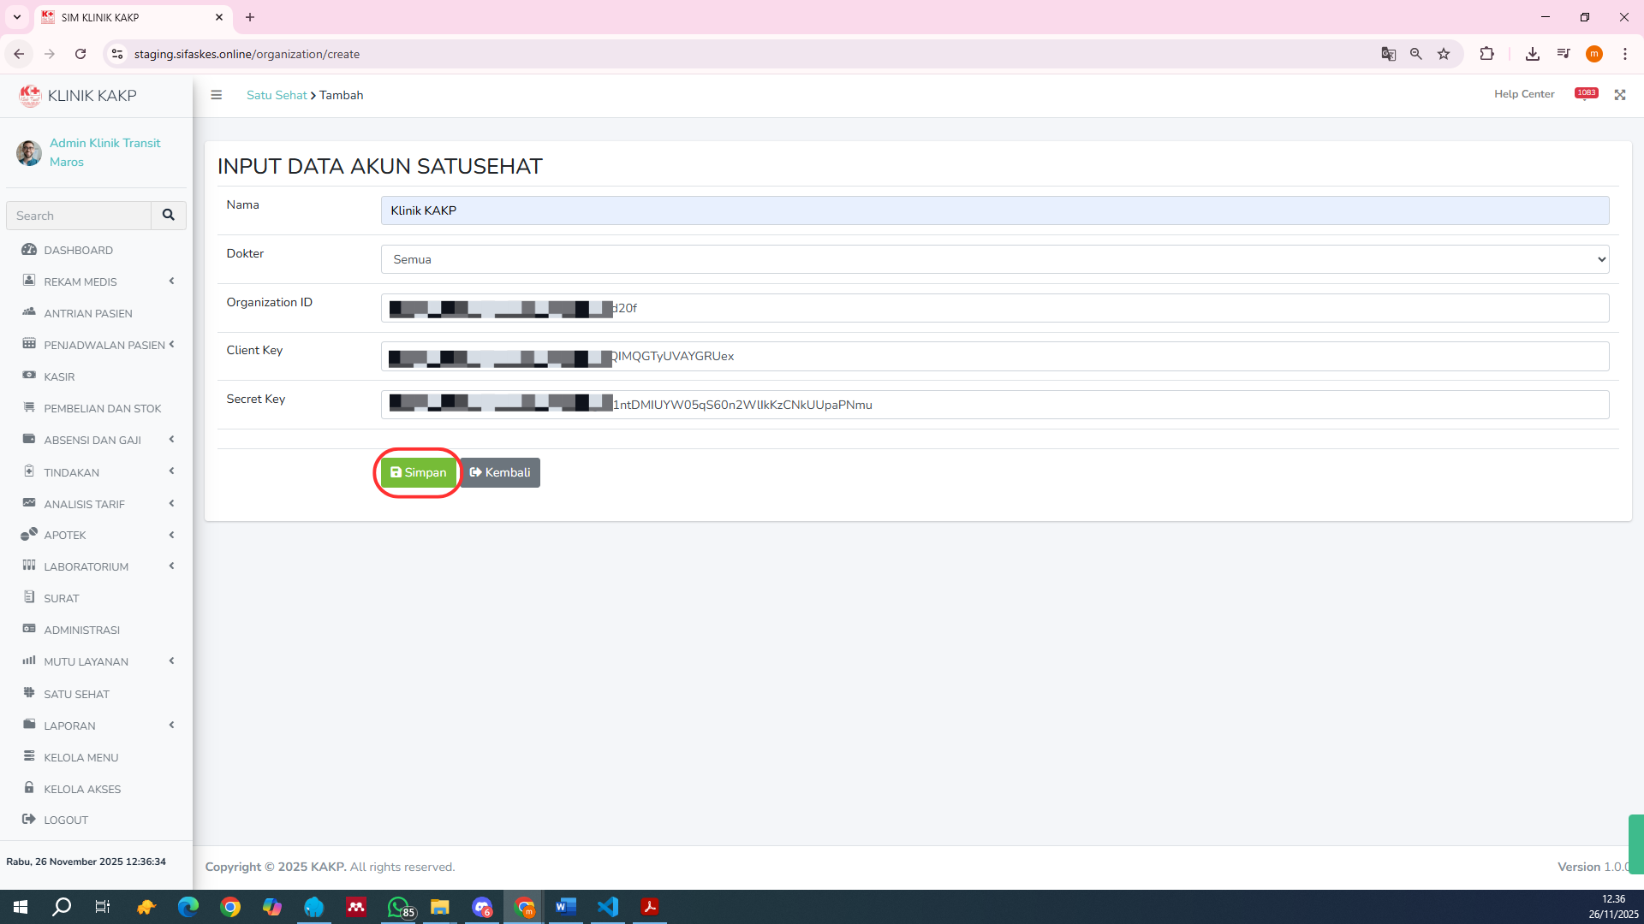
Task: Toggle the hamburger sidebar menu icon
Action: pyautogui.click(x=216, y=95)
